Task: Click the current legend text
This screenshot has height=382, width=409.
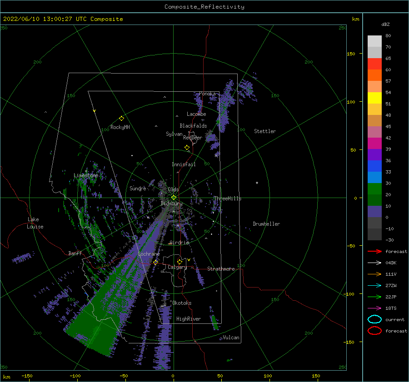Action: tap(395, 319)
